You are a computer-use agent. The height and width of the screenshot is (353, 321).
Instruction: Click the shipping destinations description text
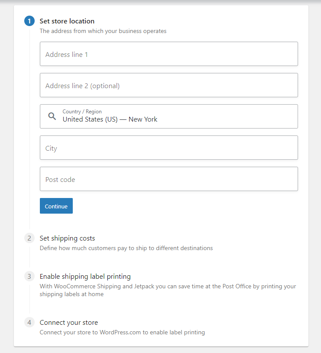pos(126,248)
